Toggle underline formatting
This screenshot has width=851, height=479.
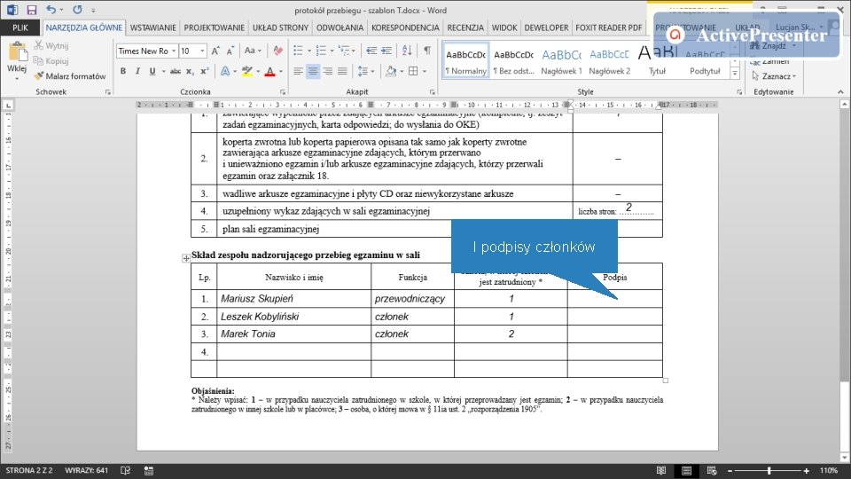coord(152,71)
